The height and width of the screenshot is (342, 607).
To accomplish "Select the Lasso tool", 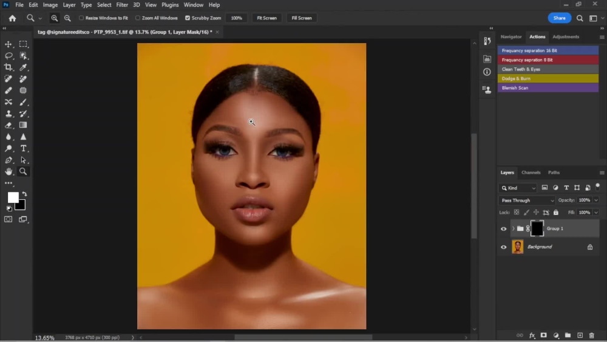I will click(8, 56).
